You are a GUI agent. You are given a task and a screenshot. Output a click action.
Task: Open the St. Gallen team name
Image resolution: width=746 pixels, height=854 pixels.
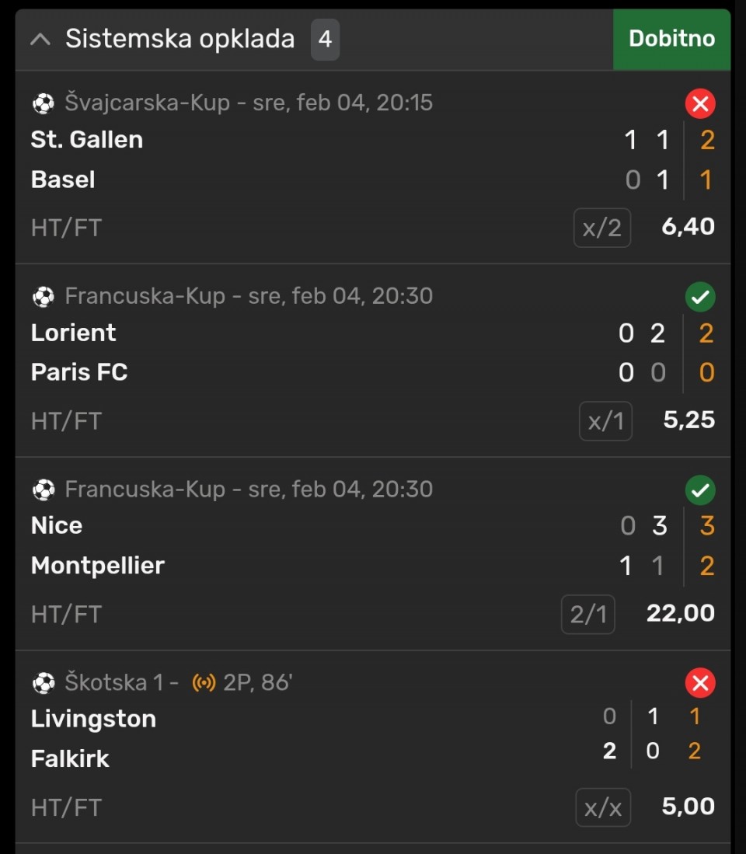[87, 140]
